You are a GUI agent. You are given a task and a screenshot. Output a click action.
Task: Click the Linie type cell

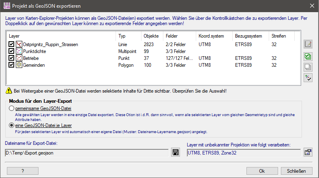123,44
